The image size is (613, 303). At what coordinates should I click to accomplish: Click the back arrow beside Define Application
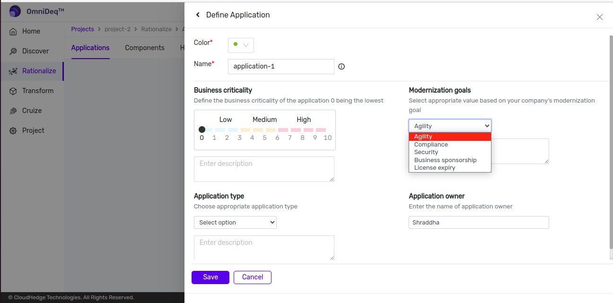[x=198, y=15]
